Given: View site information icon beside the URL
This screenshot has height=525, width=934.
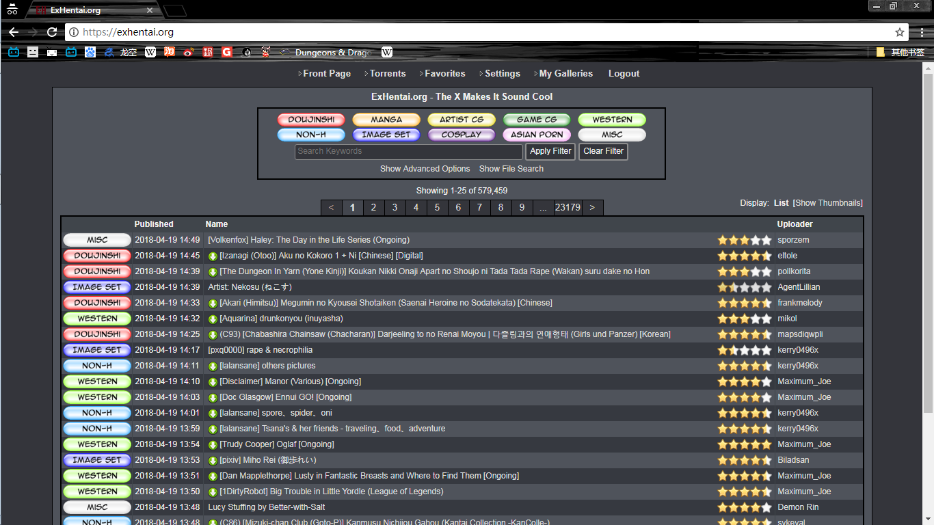Looking at the screenshot, I should (x=74, y=32).
